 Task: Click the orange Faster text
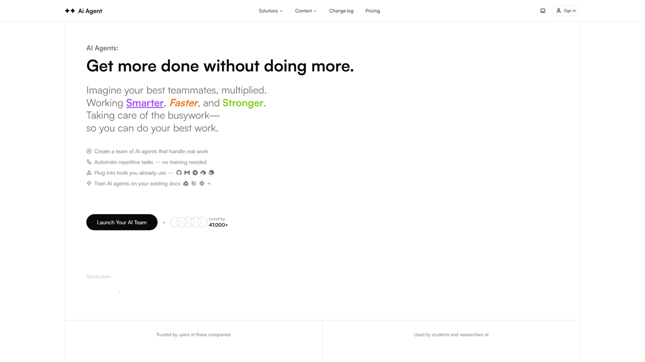[x=184, y=103]
